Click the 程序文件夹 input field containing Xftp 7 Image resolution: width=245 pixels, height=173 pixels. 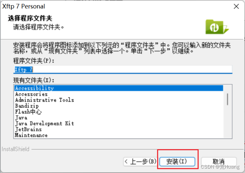pyautogui.click(x=123, y=69)
